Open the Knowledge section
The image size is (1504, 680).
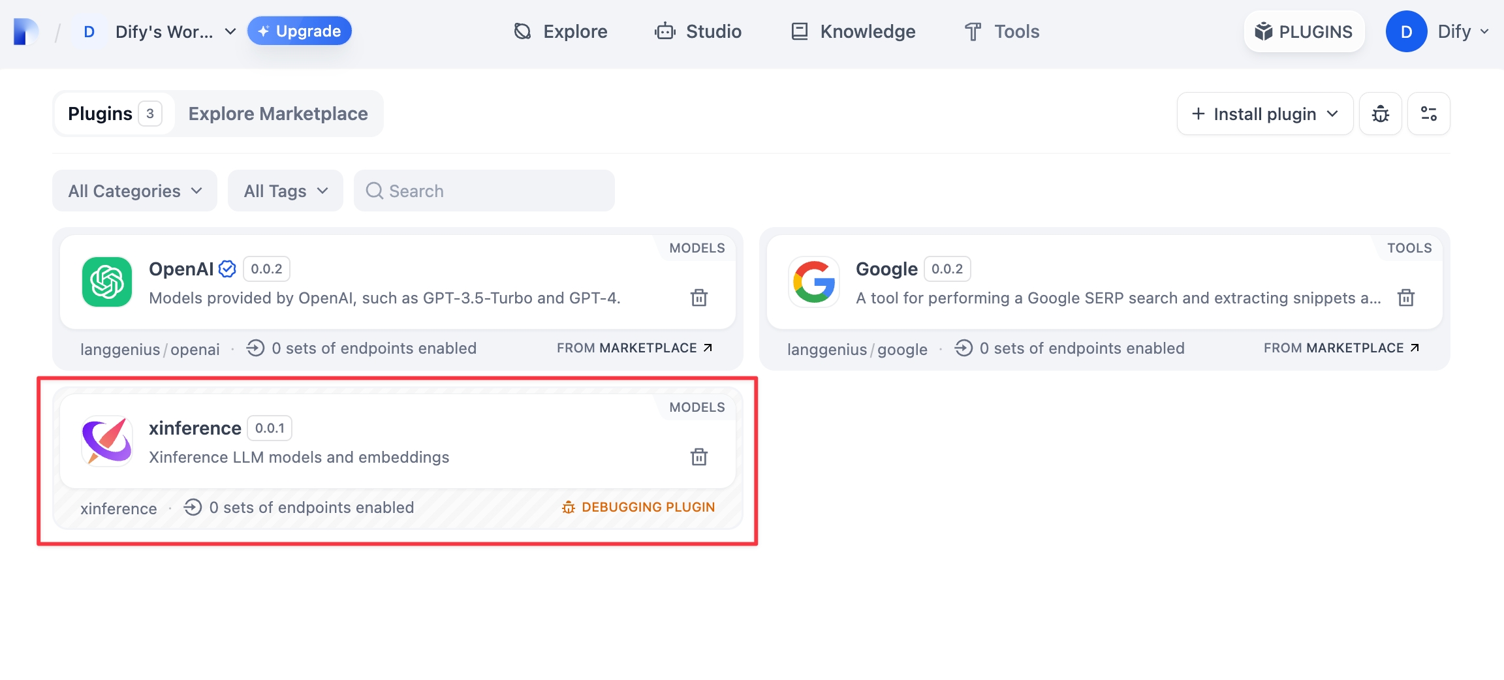pos(853,31)
